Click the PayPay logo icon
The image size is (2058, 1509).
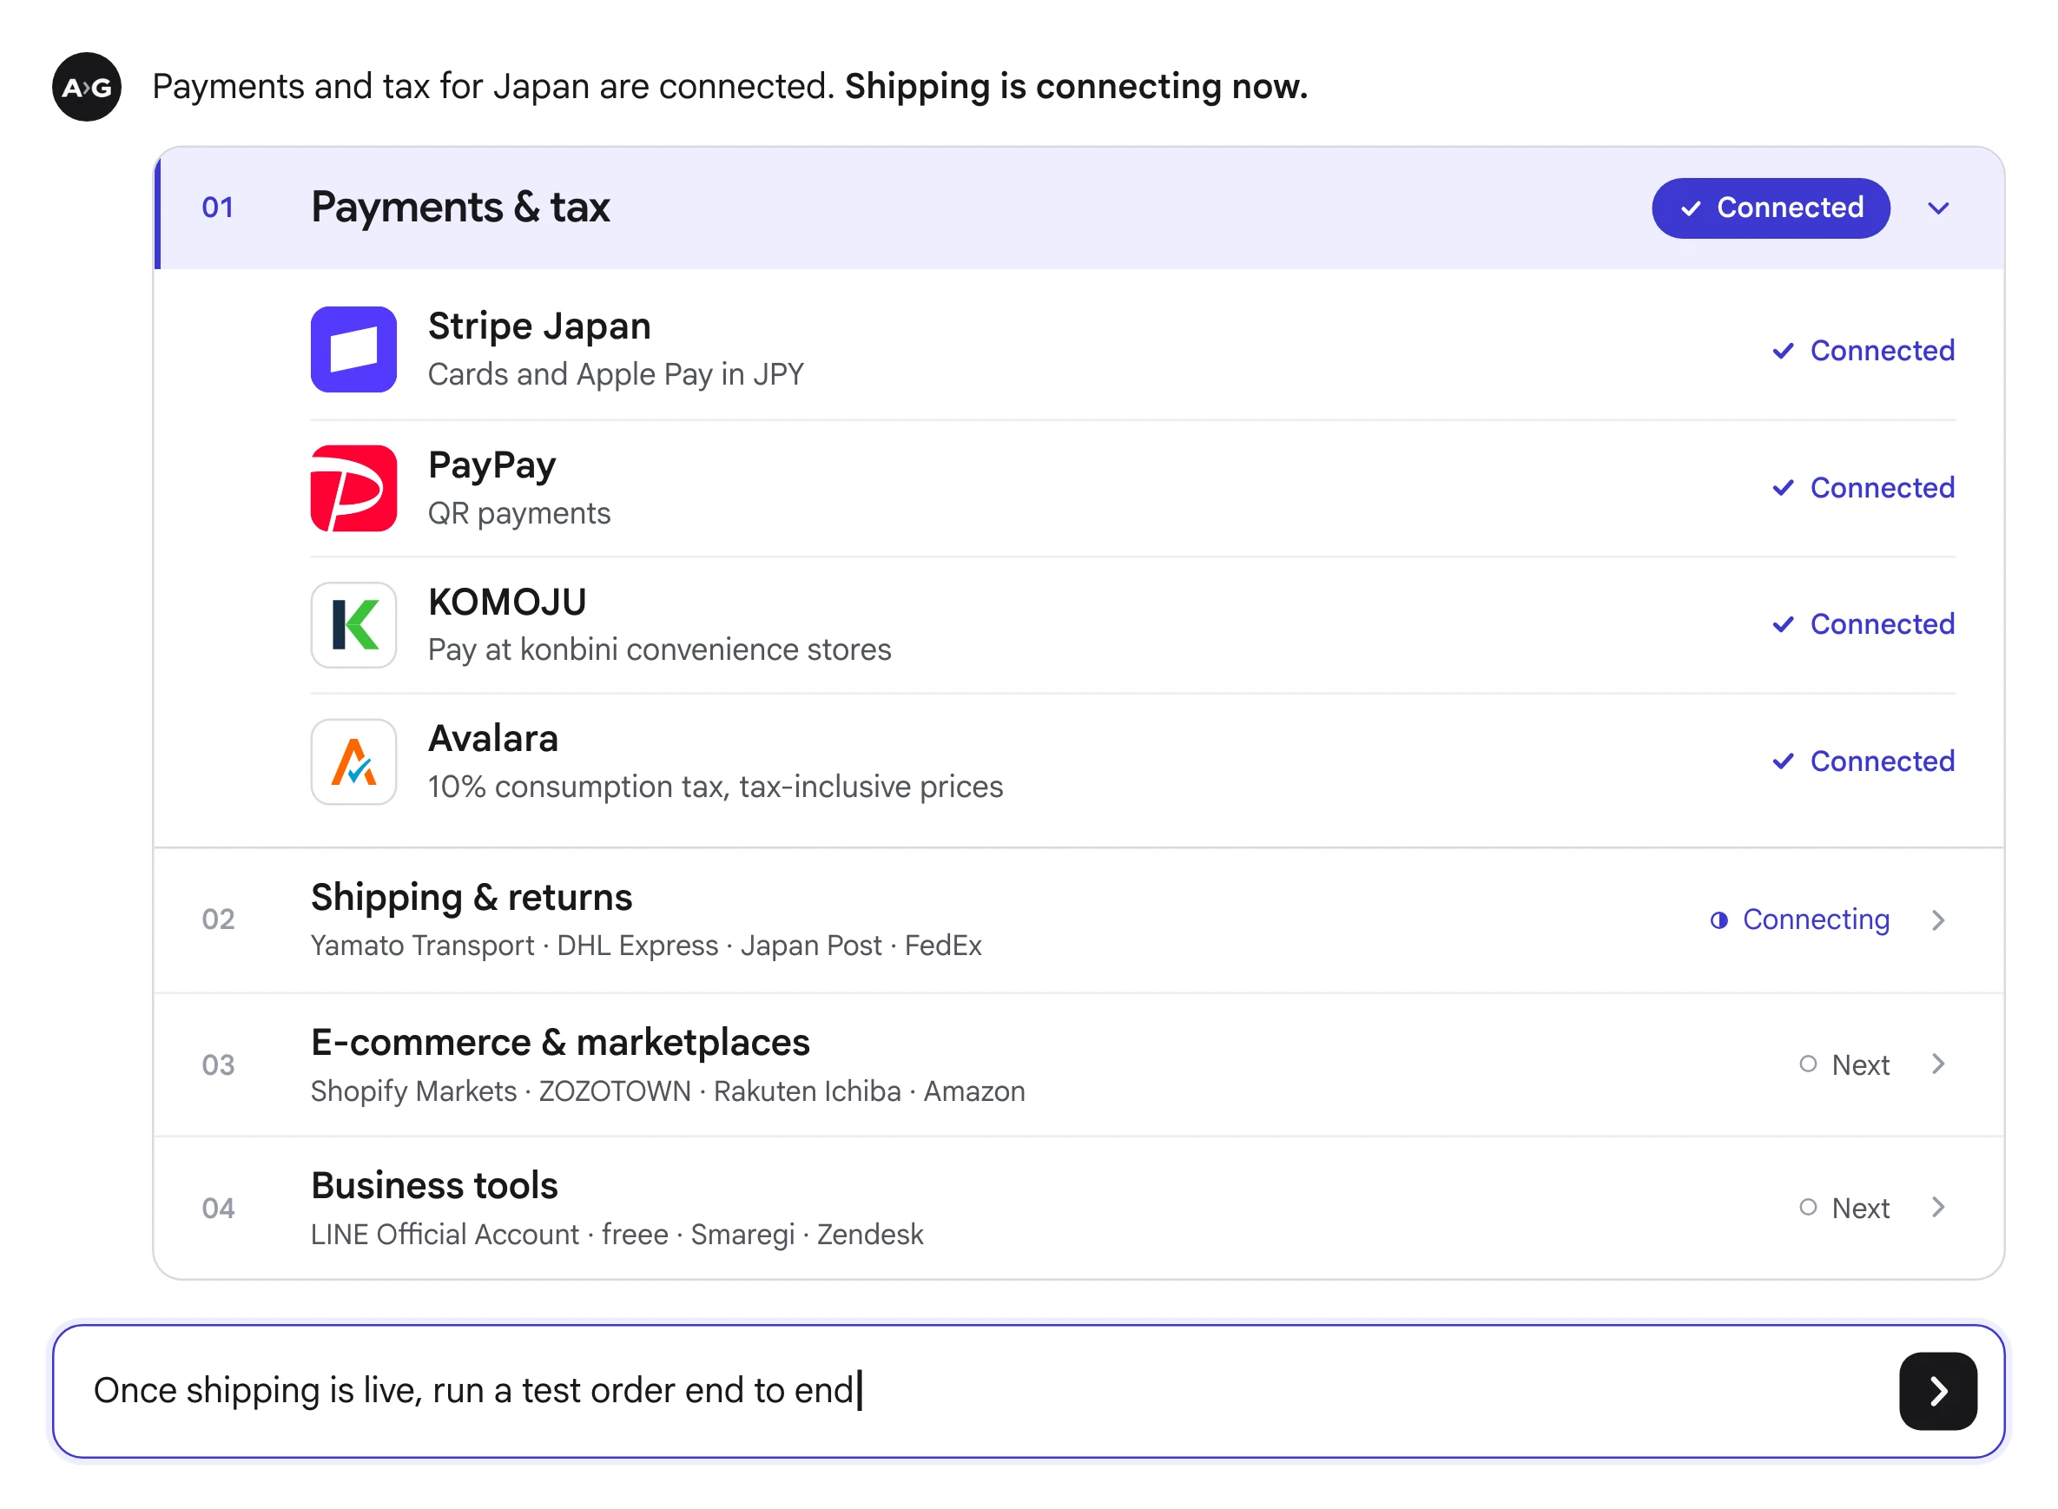[x=353, y=488]
